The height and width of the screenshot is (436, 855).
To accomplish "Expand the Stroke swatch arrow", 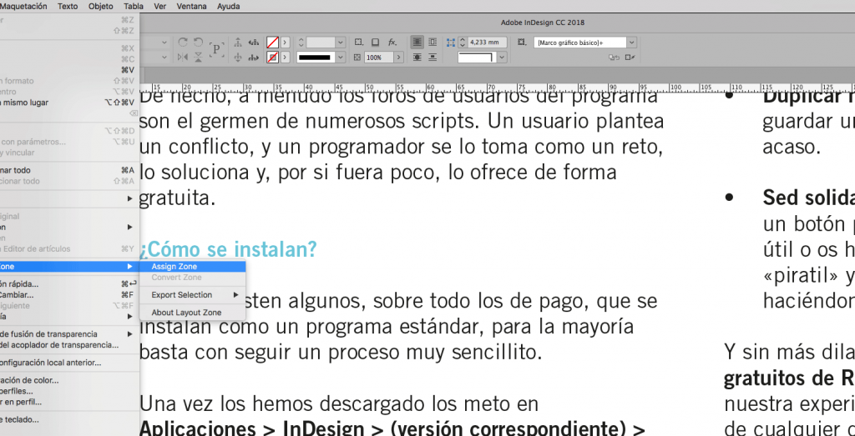I will [286, 58].
